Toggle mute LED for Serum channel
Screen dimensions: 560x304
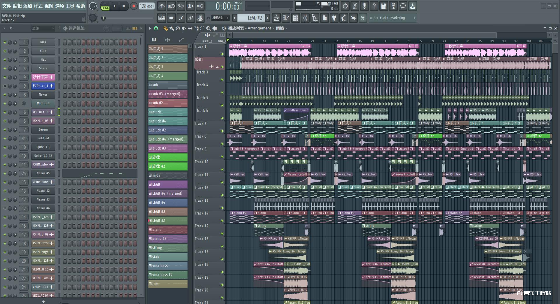(5, 130)
